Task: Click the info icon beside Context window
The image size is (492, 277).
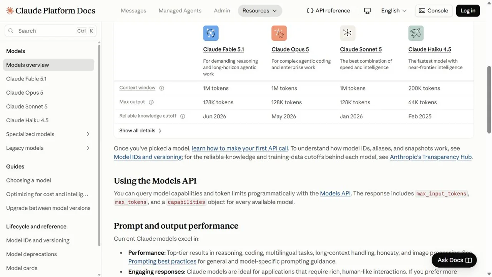Action: [162, 88]
